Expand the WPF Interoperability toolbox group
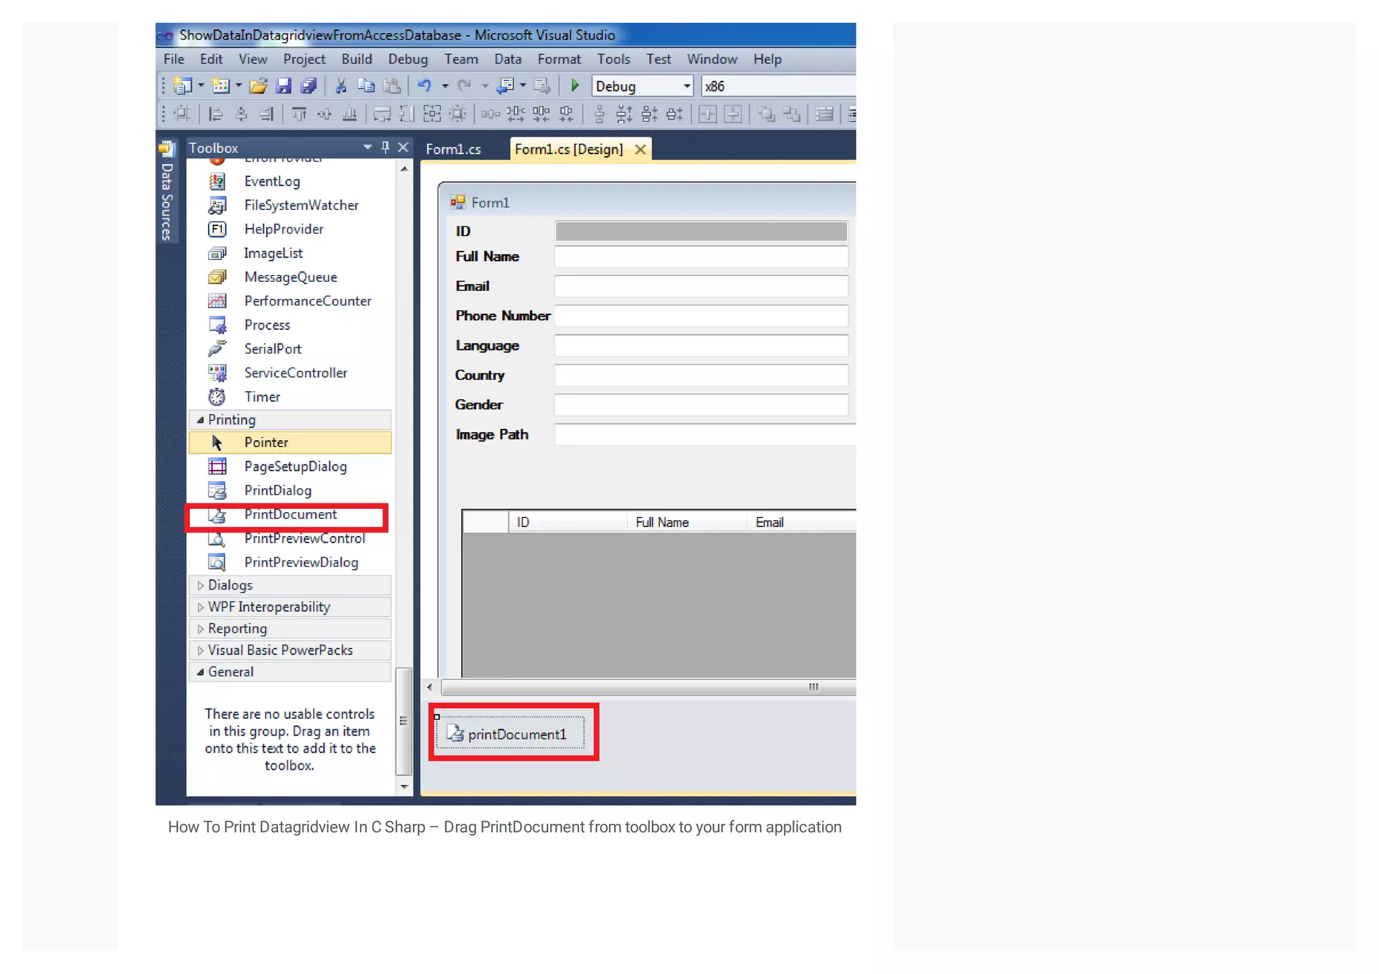Image resolution: width=1379 pixels, height=974 pixels. tap(200, 607)
